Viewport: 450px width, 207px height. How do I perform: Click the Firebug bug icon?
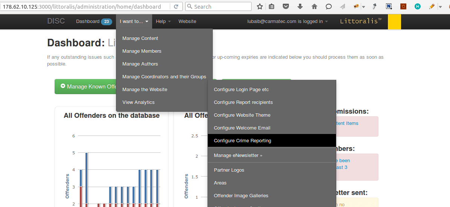(356, 6)
